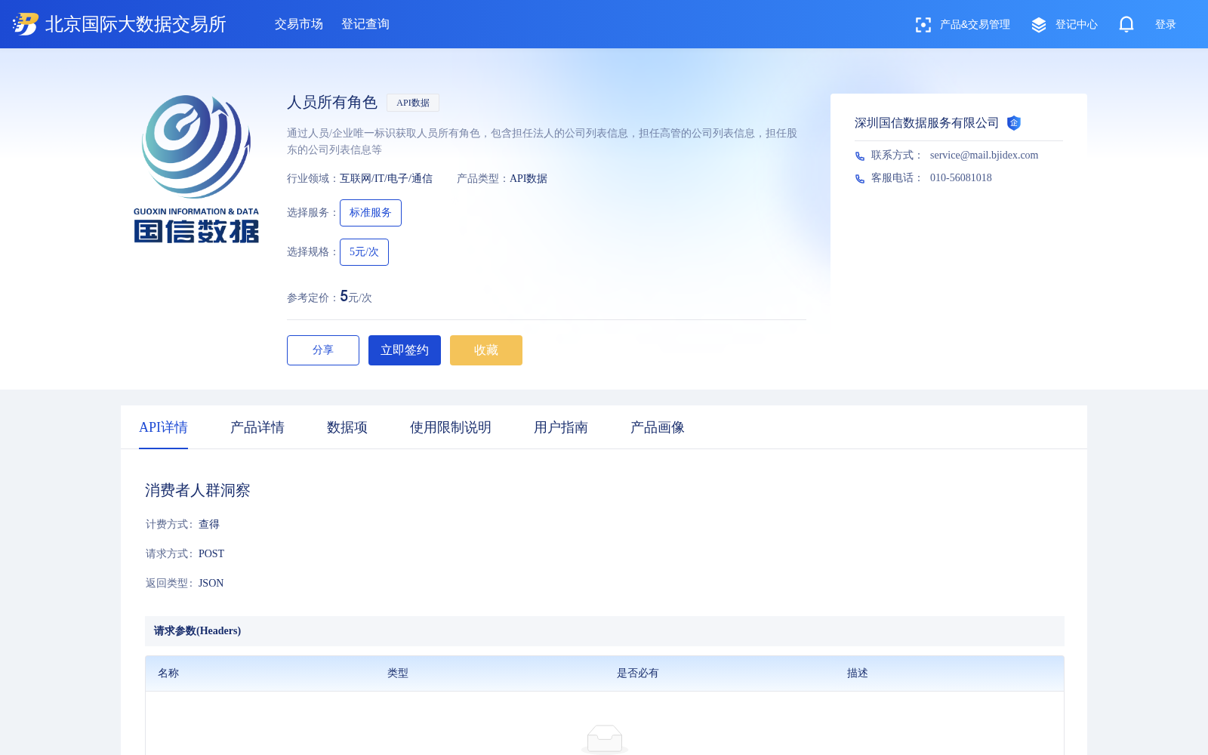The image size is (1208, 755).
Task: Click phone icon beside 客服电话
Action: click(x=860, y=179)
